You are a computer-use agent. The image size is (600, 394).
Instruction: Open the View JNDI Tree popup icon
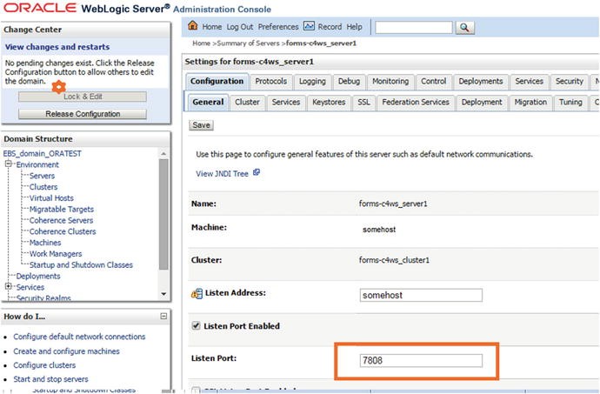257,173
